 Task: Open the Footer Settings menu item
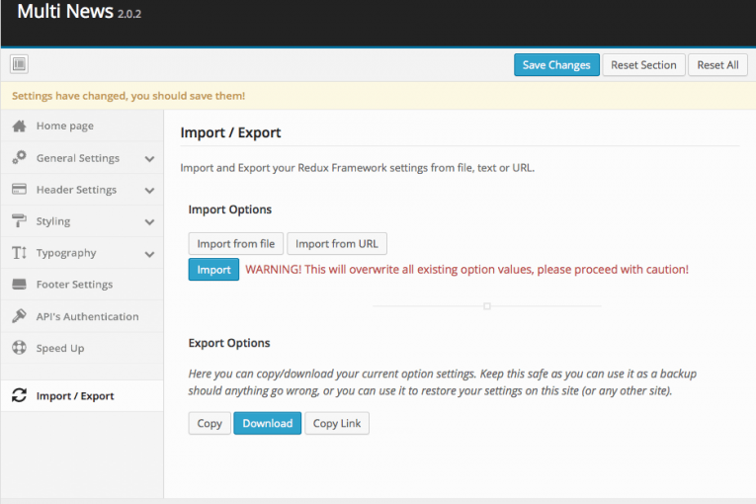pyautogui.click(x=82, y=285)
